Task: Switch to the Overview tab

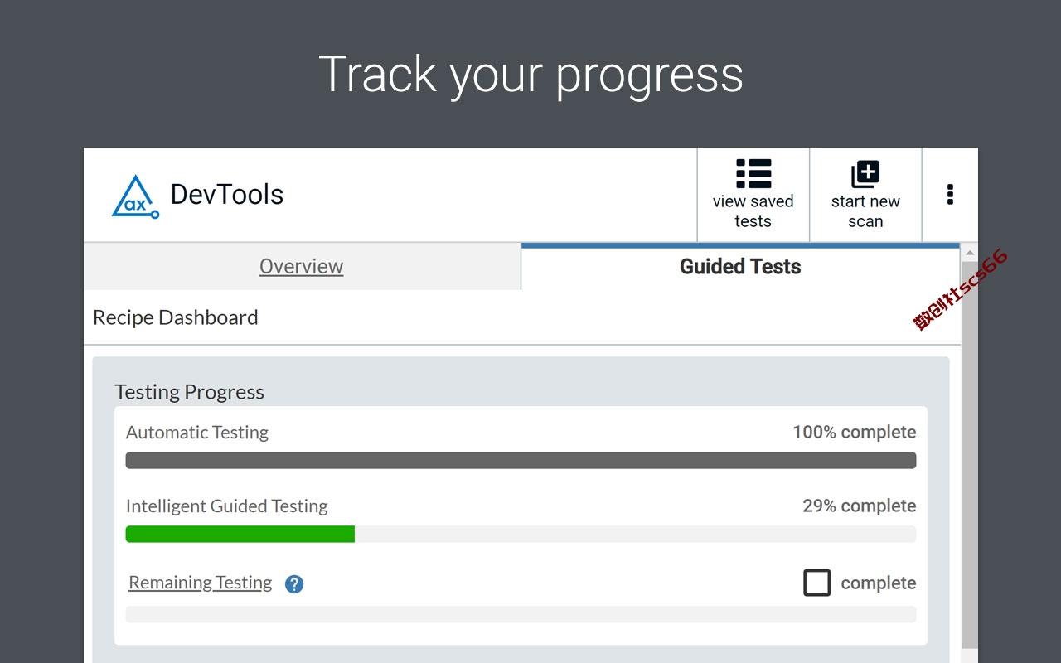Action: click(x=302, y=267)
